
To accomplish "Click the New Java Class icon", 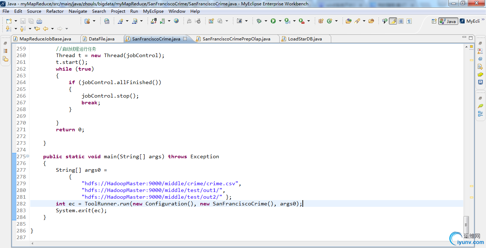I will click(x=329, y=21).
